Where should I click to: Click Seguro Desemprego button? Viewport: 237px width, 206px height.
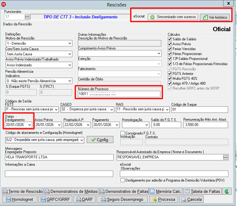122,199
